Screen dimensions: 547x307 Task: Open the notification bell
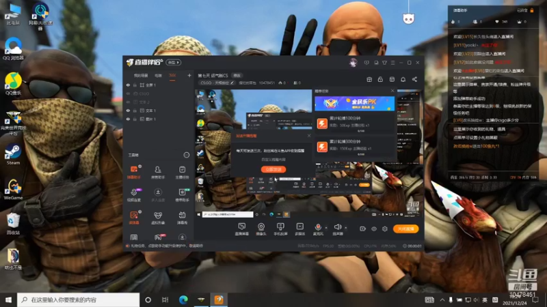coord(403,79)
